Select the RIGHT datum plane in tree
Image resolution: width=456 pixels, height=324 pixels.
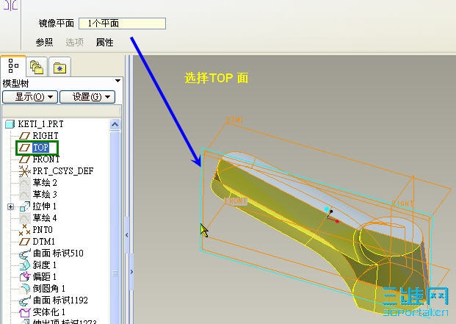[x=46, y=135]
